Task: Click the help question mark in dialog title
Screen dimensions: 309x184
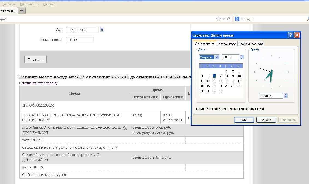Action: tap(290, 35)
